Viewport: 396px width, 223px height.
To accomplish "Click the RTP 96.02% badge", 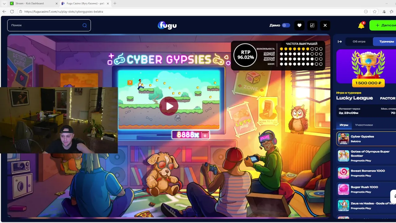I will pos(246,55).
